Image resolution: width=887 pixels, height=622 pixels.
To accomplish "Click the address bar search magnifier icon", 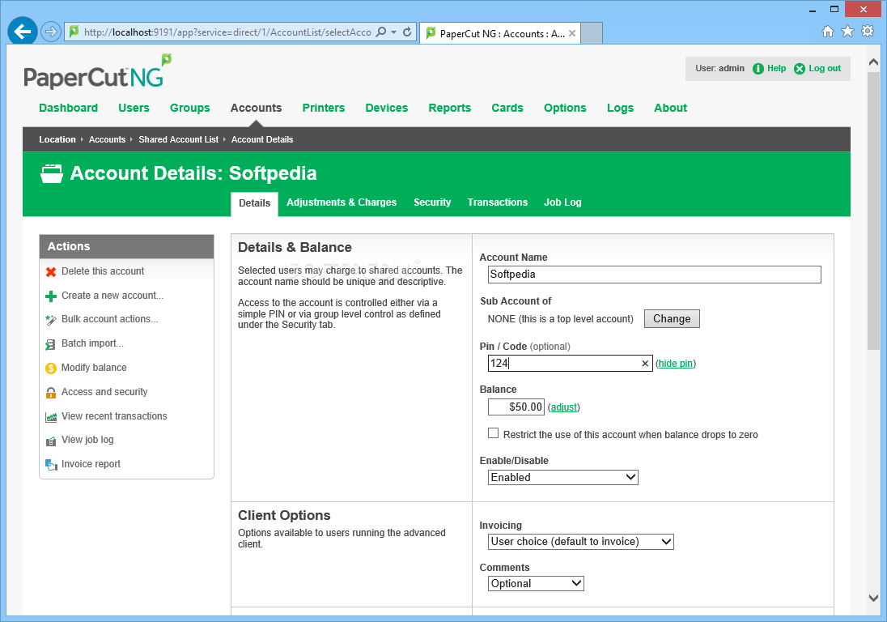I will click(x=381, y=32).
